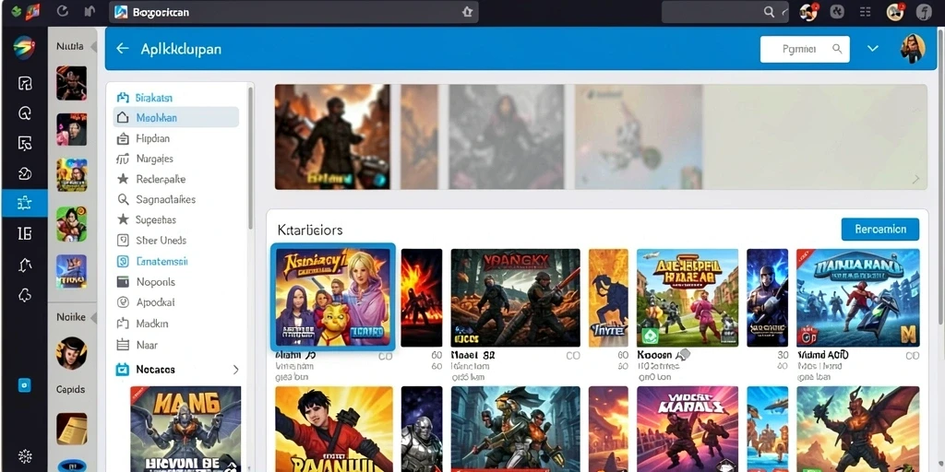Click the bookmark icon in address bar
Viewport: 945px width, 472px height.
[x=467, y=12]
